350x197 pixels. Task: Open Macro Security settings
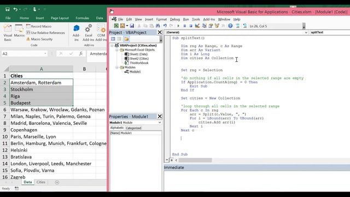point(39,39)
